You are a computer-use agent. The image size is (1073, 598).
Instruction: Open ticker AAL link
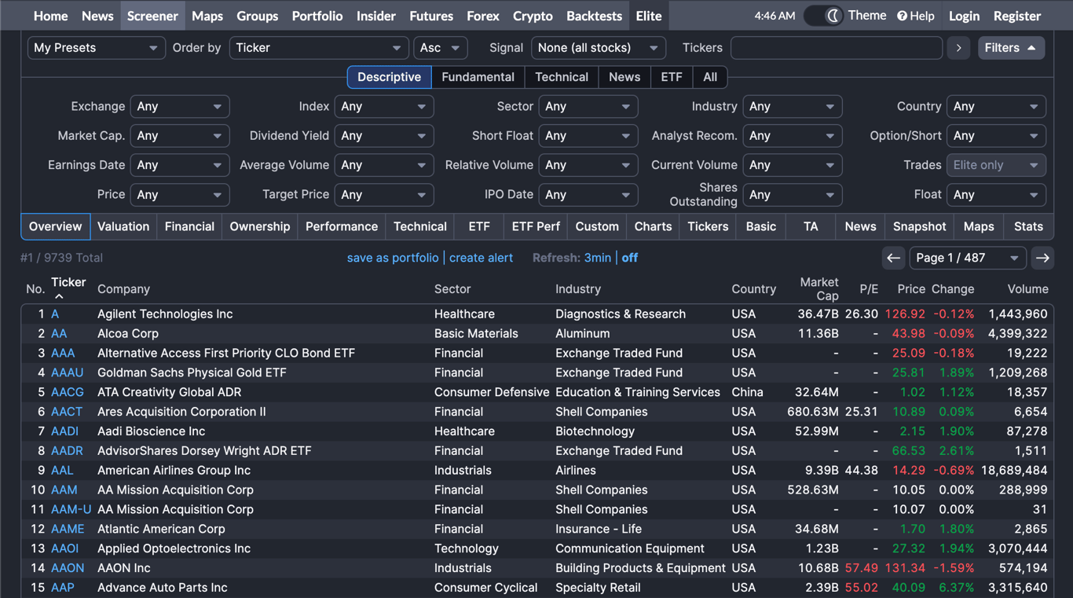pyautogui.click(x=62, y=470)
